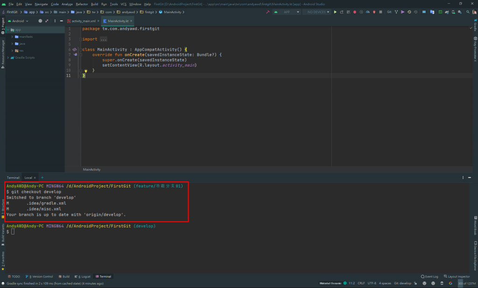This screenshot has width=478, height=288.
Task: Open the AVD Manager device icon
Action: pyautogui.click(x=453, y=12)
